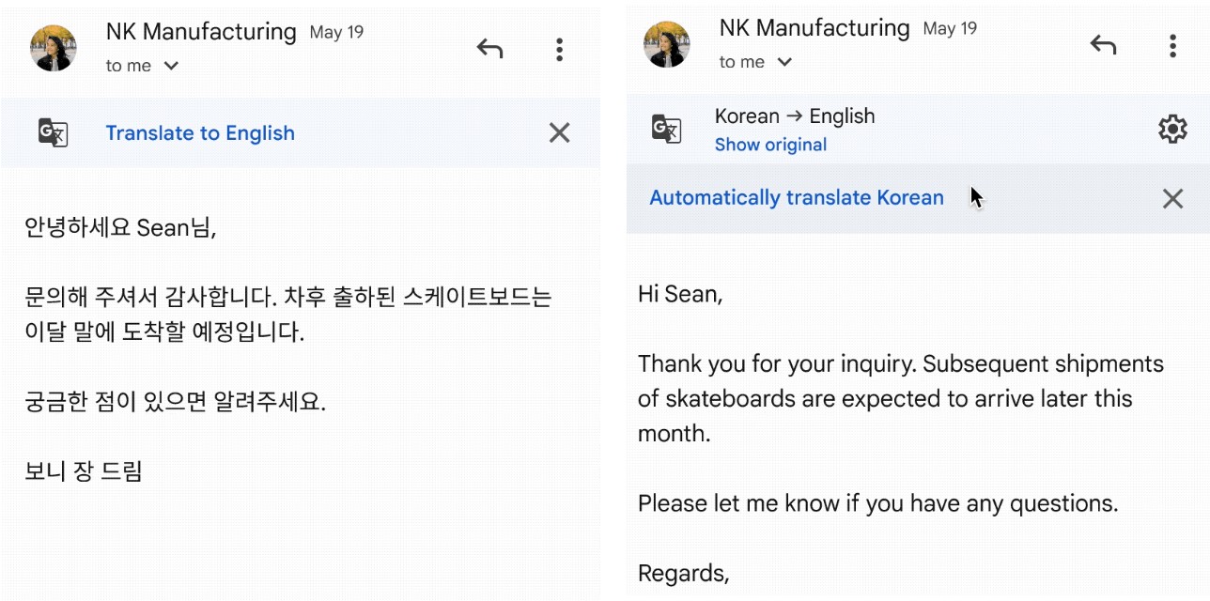The height and width of the screenshot is (601, 1210).
Task: Click the "Translate to English" link
Action: click(200, 133)
